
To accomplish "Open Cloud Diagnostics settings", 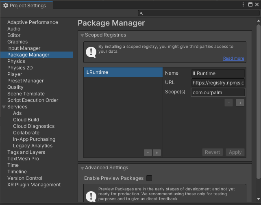I will coord(34,126).
